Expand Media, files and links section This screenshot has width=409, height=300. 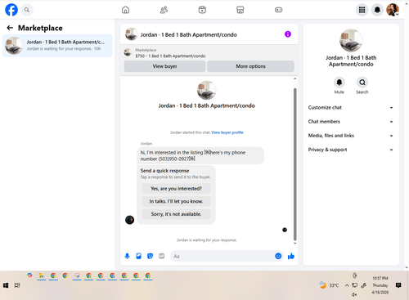(351, 136)
